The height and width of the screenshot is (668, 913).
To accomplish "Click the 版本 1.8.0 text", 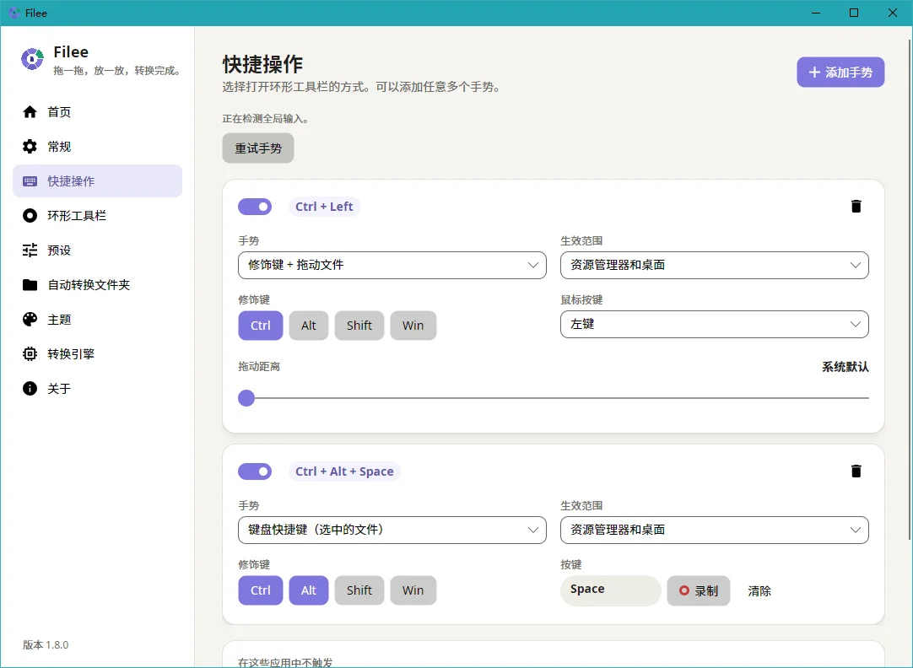I will [46, 644].
